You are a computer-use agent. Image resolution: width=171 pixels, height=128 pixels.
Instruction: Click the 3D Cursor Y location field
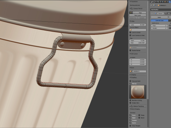click(x=138, y=62)
